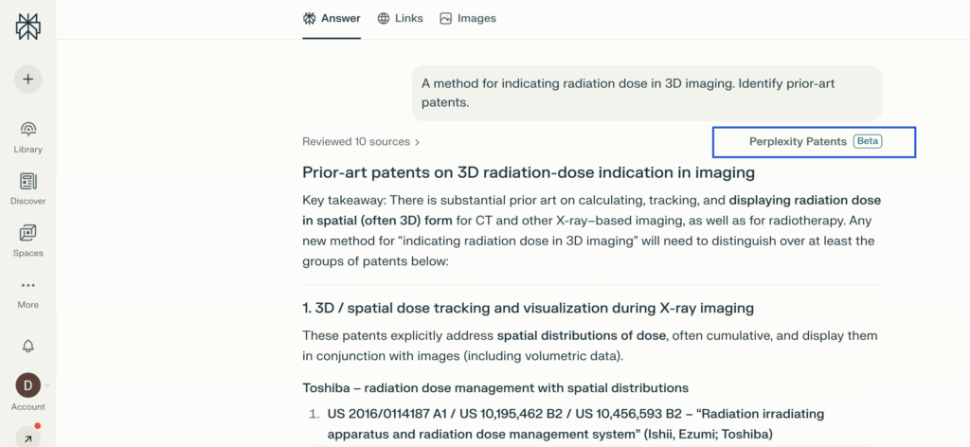
Task: Click the arrow icon with red dot
Action: pyautogui.click(x=28, y=438)
